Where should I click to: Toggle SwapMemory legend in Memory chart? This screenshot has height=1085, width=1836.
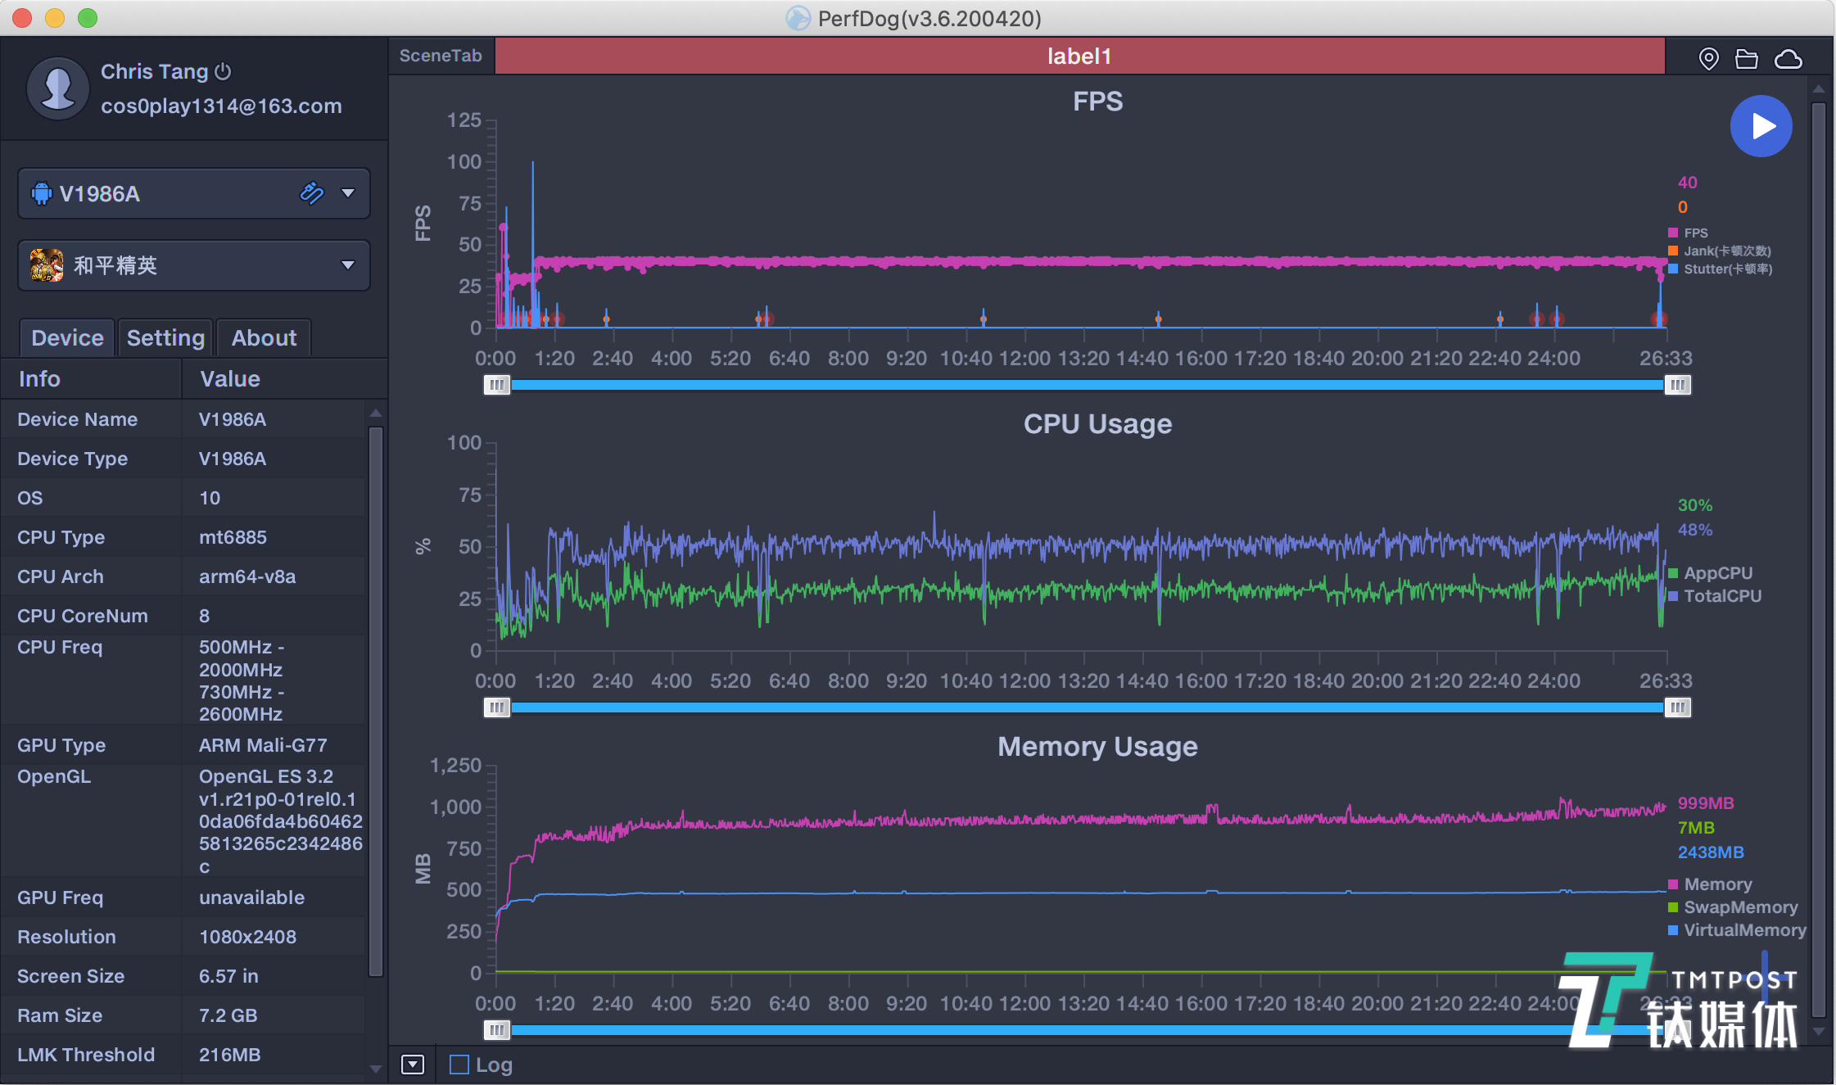pyautogui.click(x=1739, y=907)
